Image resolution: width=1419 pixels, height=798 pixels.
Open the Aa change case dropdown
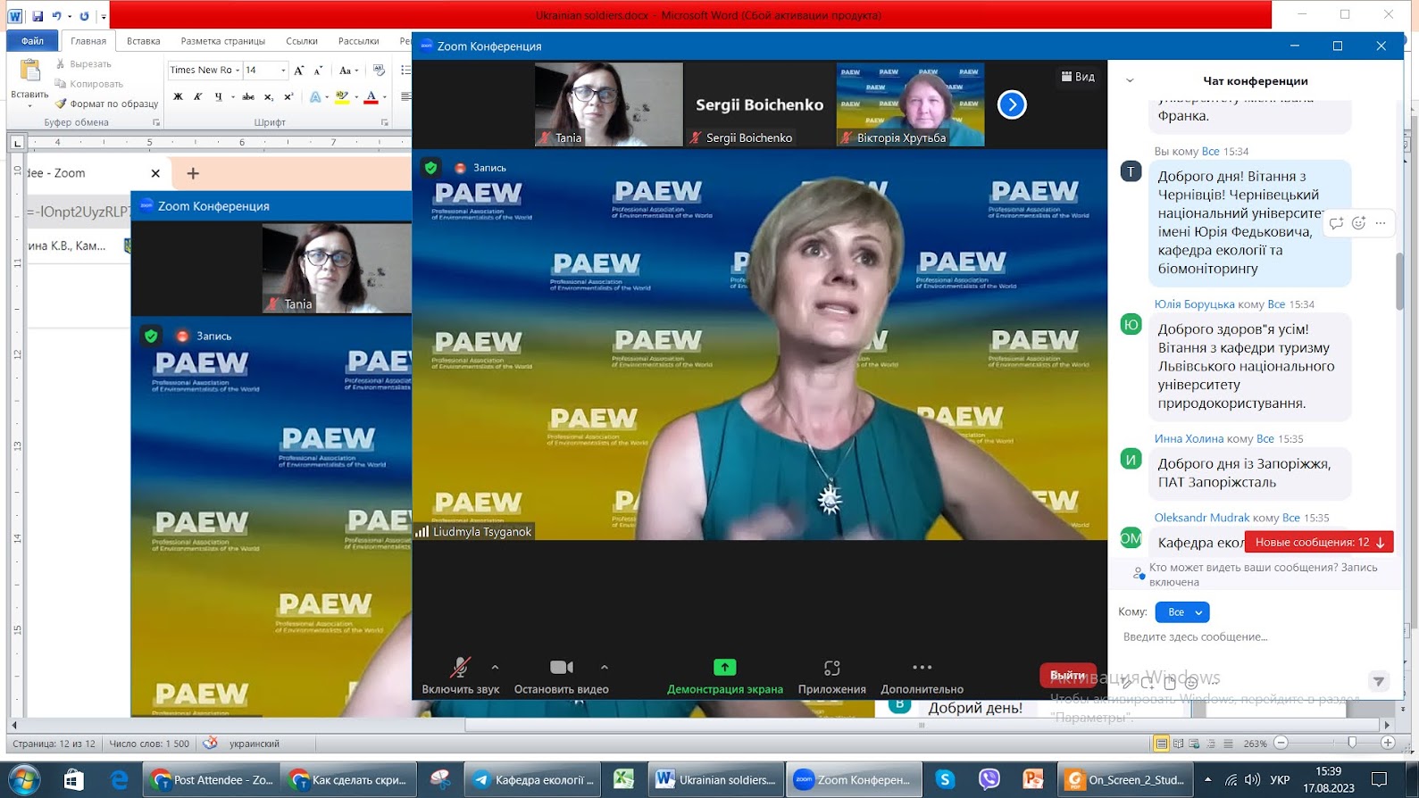[348, 71]
